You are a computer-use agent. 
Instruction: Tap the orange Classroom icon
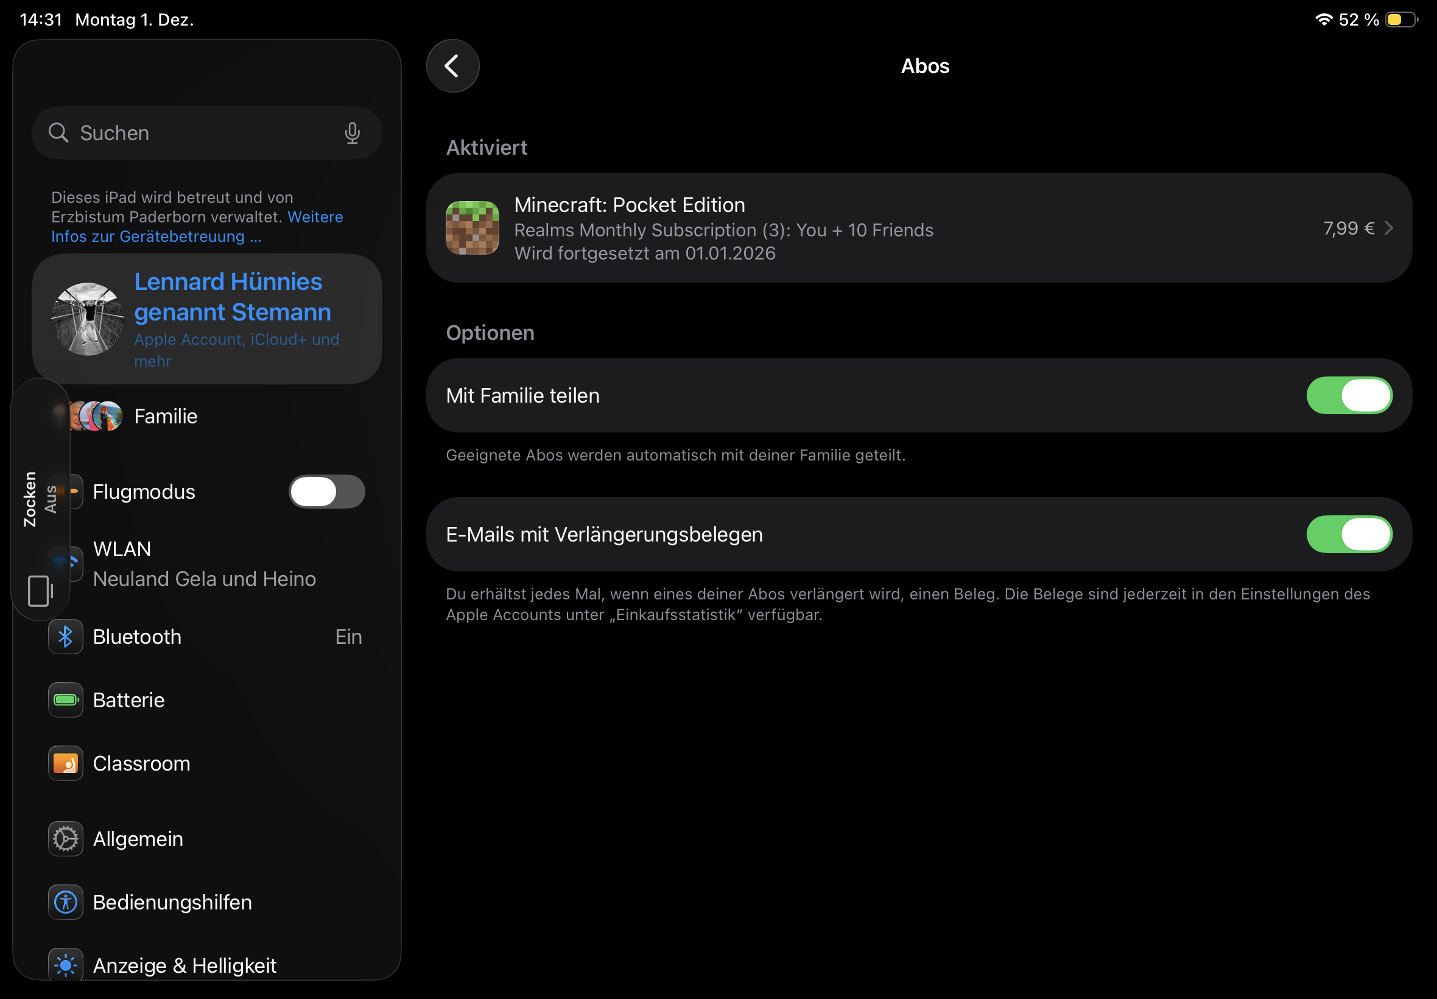click(x=66, y=763)
